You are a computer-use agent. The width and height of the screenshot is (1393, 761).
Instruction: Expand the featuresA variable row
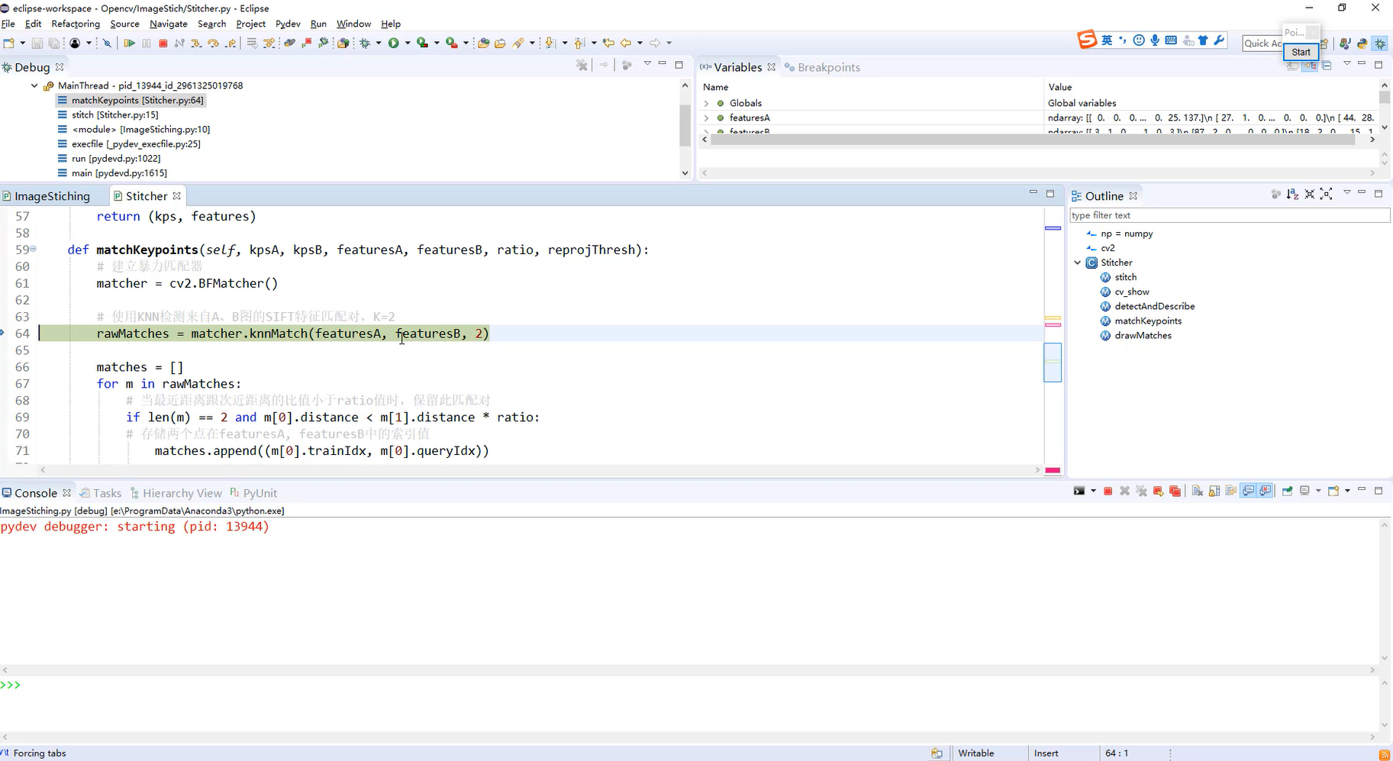point(706,118)
